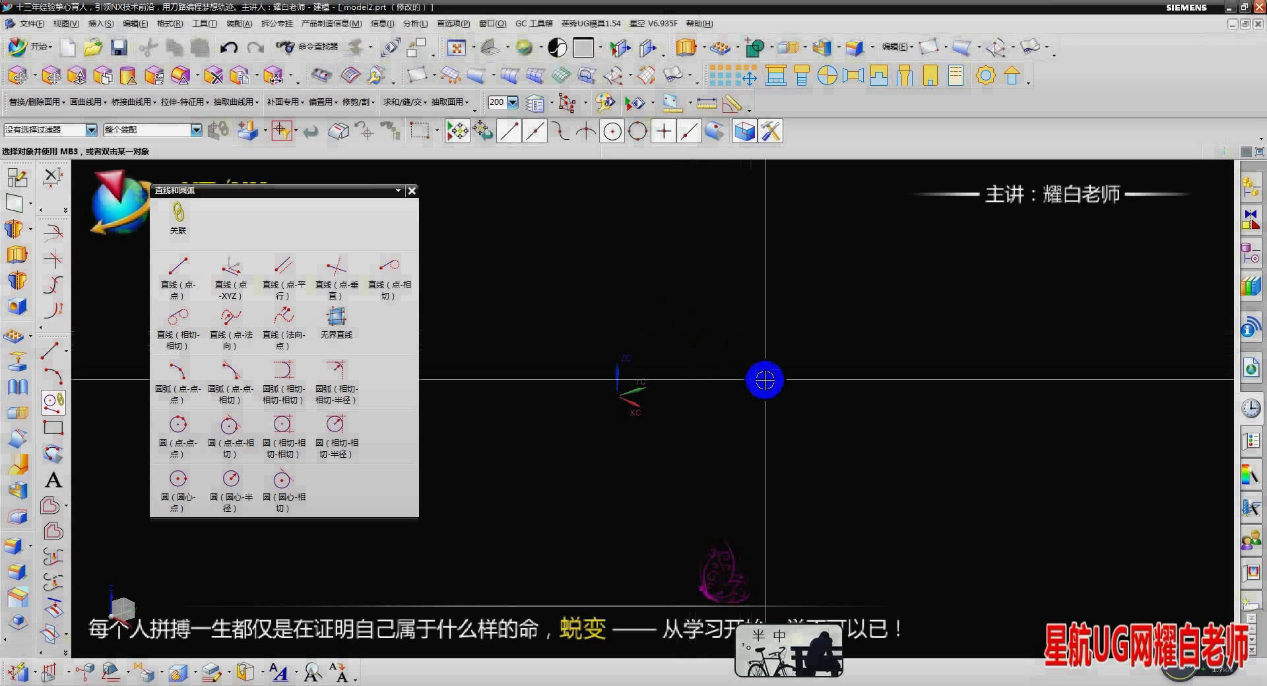The width and height of the screenshot is (1267, 686).
Task: Toggle the arc center snap point button
Action: pyautogui.click(x=612, y=131)
